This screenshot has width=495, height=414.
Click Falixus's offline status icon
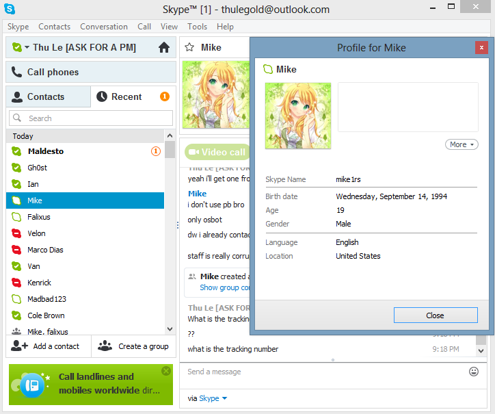tap(16, 217)
